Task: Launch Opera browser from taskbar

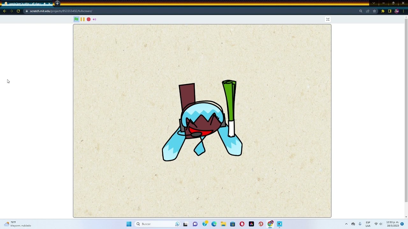Action: [x=242, y=224]
